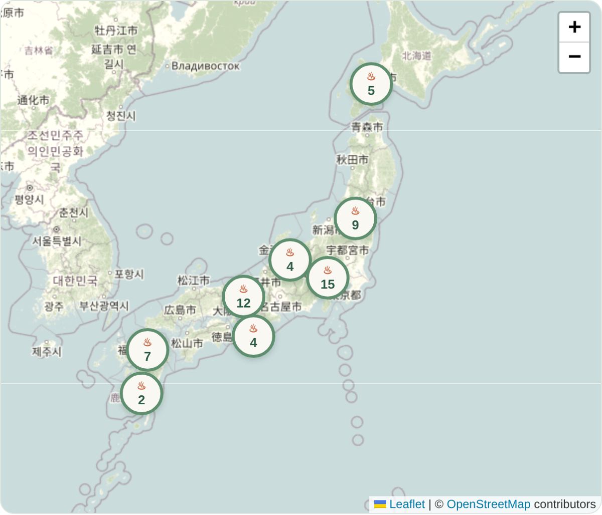Click the 청진시 city label
This screenshot has height=515, width=602.
[120, 116]
